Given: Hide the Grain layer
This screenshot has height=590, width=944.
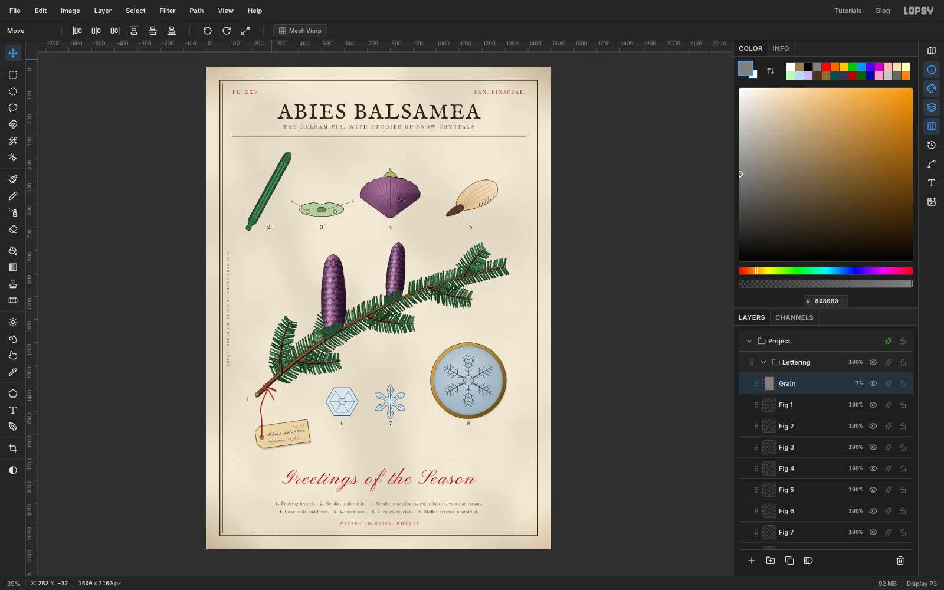Looking at the screenshot, I should [873, 383].
